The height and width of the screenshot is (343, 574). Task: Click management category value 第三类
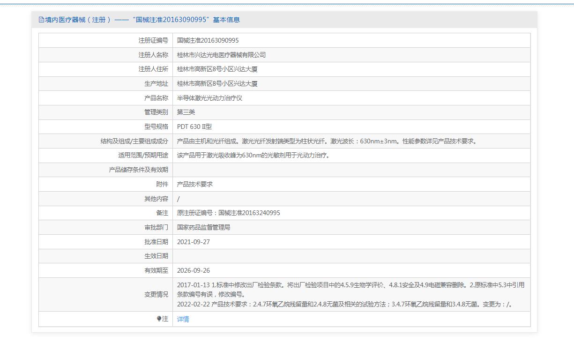click(x=186, y=112)
